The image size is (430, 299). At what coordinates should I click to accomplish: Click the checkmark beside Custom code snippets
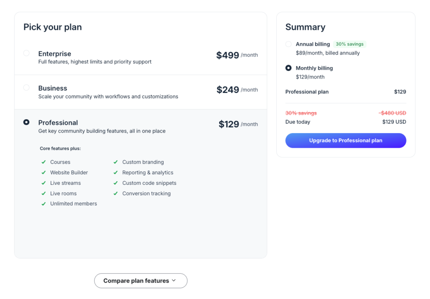115,183
